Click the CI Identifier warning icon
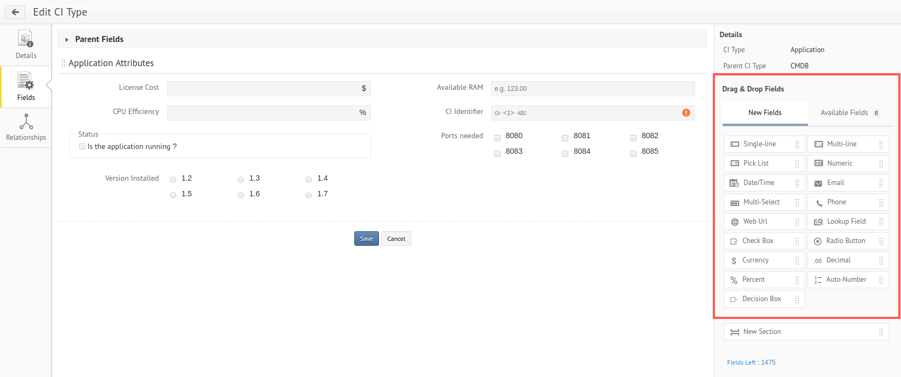Viewport: 901px width, 377px height. pyautogui.click(x=686, y=112)
